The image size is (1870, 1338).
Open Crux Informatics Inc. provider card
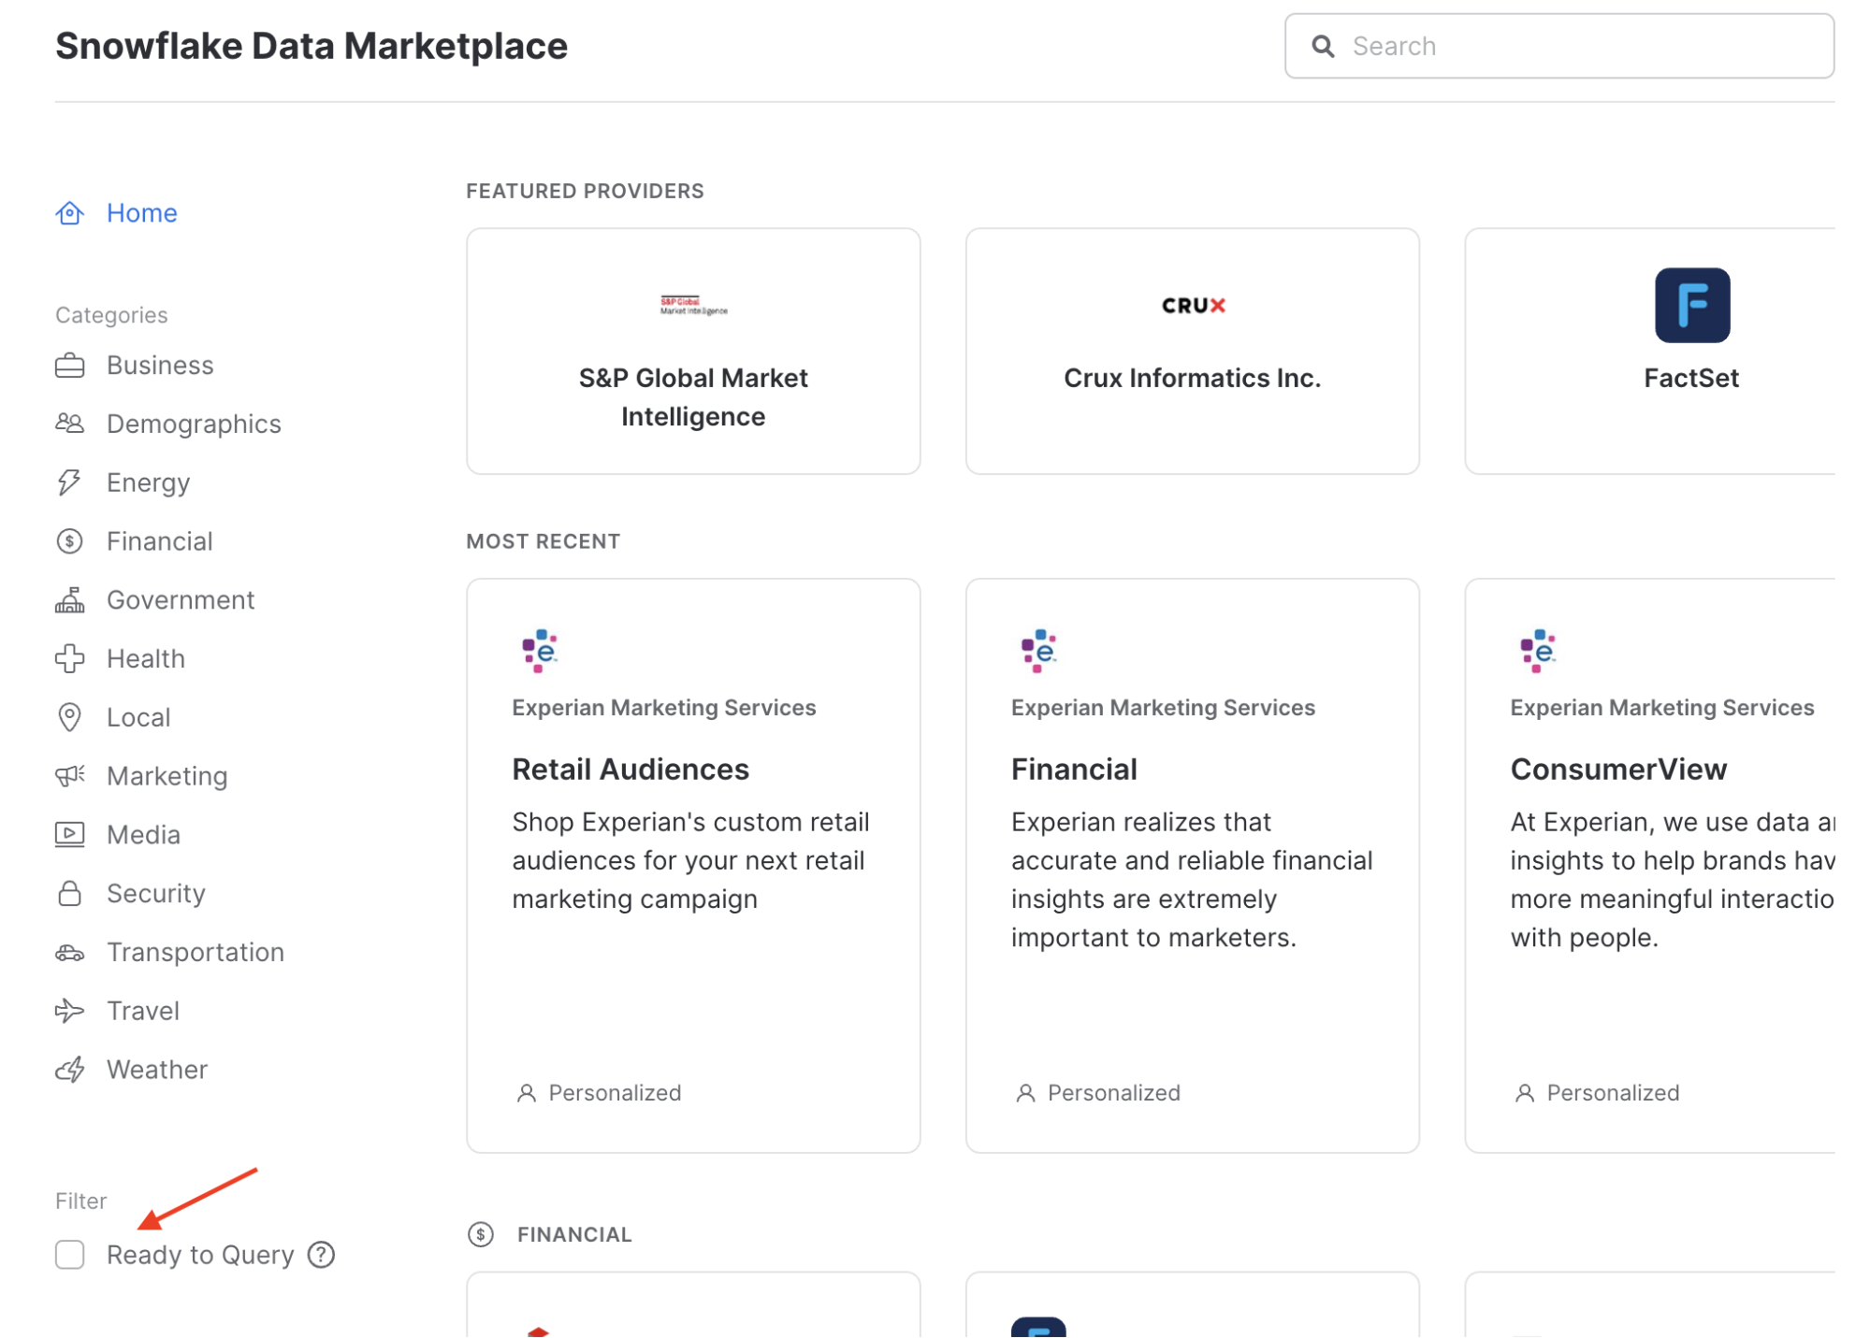coord(1192,352)
